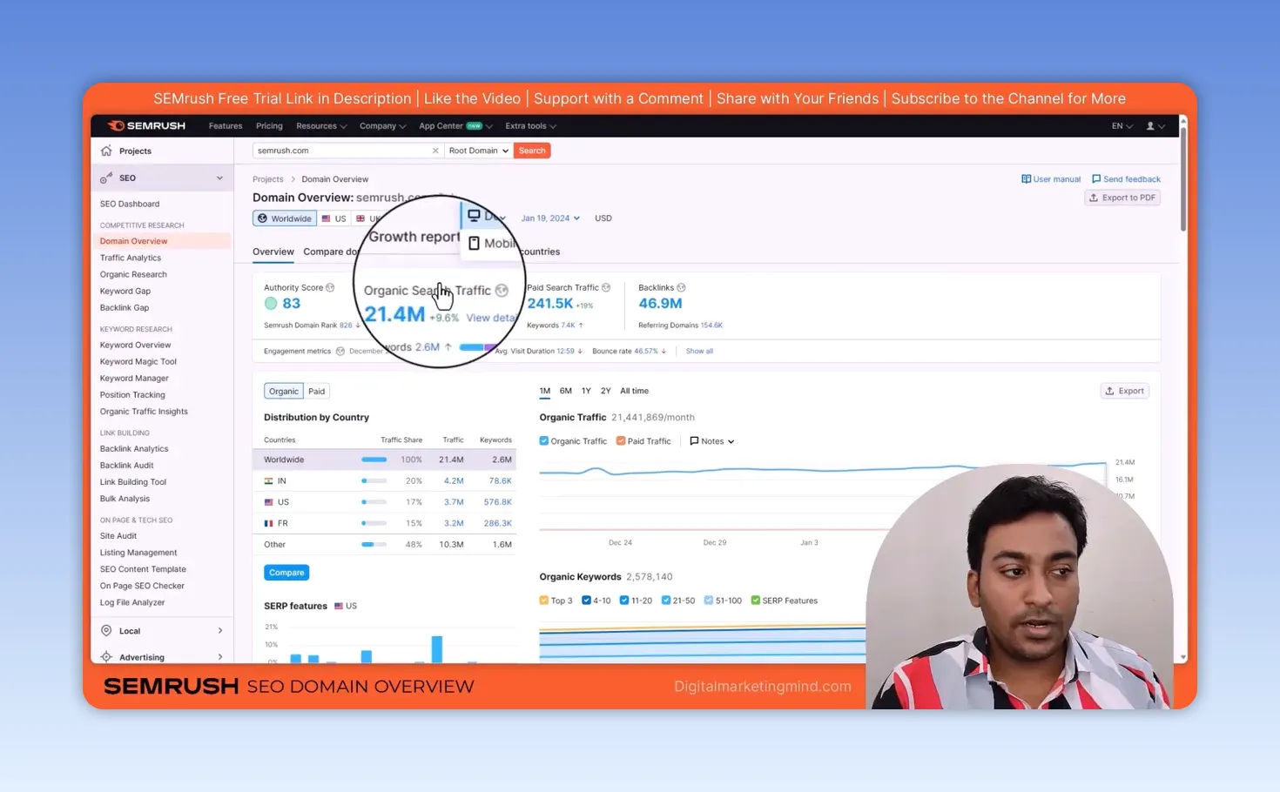The width and height of the screenshot is (1280, 792).
Task: Click Export to PDF button
Action: 1122,198
